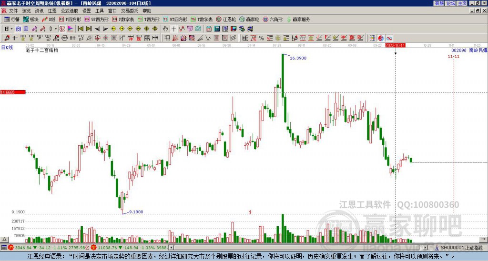
Task: Click the 16.3900 high price label
Action: (298, 58)
